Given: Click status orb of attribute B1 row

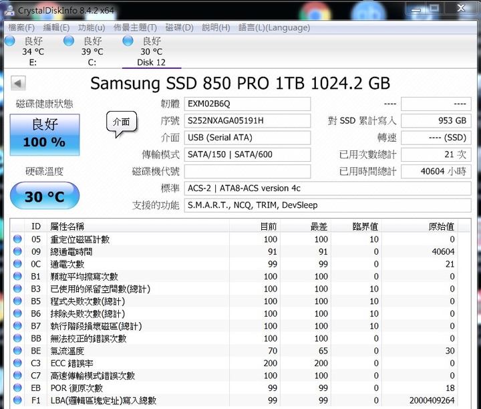Looking at the screenshot, I should [x=17, y=277].
